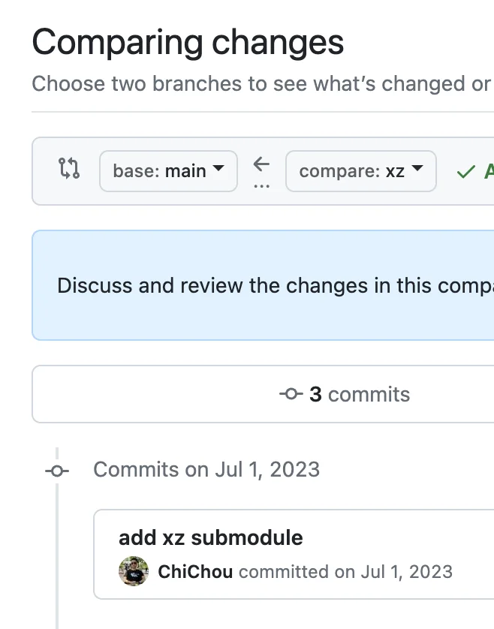Click the ellipsis below the left arrow
Image resolution: width=494 pixels, height=629 pixels.
[x=262, y=186]
